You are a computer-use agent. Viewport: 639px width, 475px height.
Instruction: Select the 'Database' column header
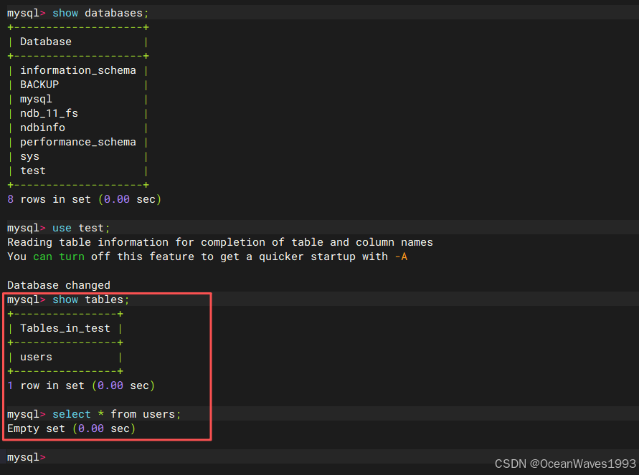tap(46, 42)
